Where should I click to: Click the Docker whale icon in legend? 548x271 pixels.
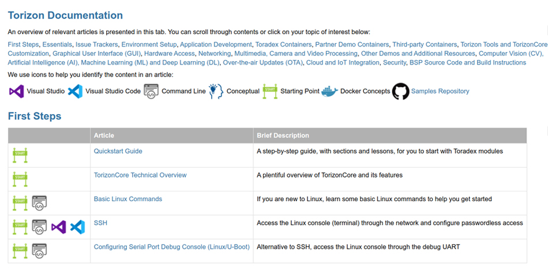point(329,91)
